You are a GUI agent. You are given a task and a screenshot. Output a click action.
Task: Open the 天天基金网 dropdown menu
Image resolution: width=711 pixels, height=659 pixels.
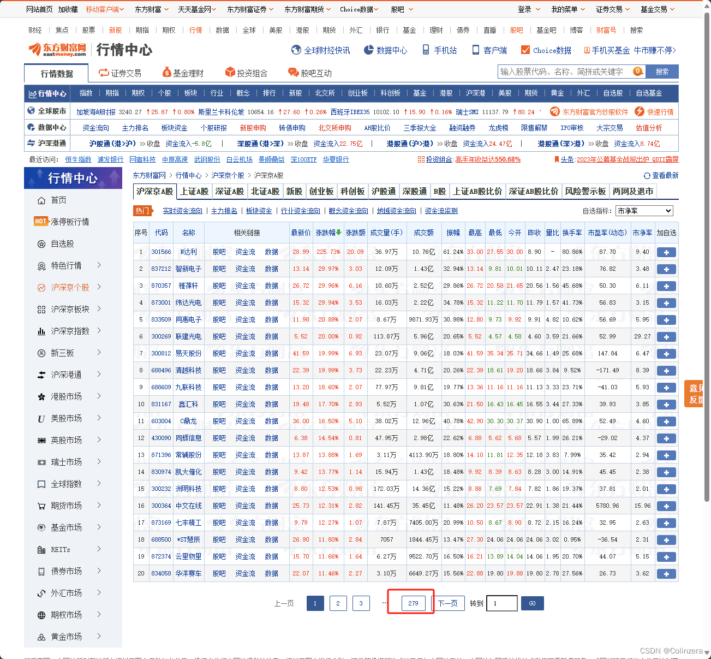(x=197, y=9)
